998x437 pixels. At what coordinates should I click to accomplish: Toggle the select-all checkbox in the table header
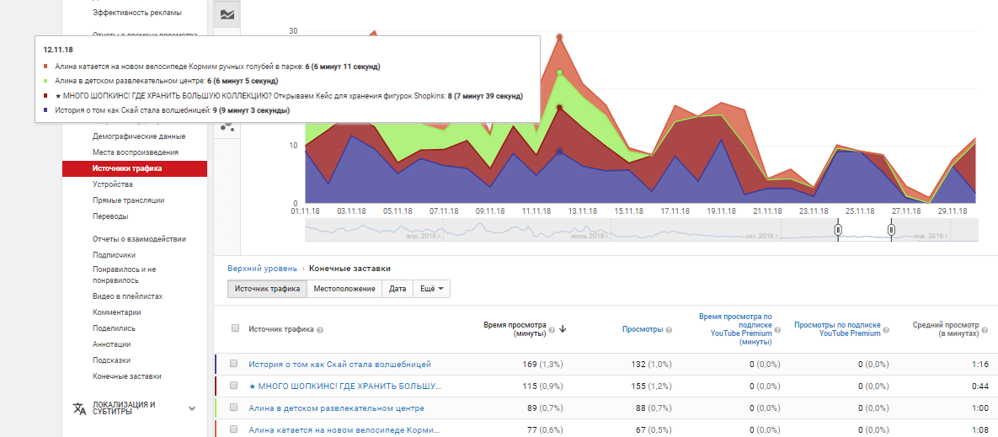coord(235,329)
